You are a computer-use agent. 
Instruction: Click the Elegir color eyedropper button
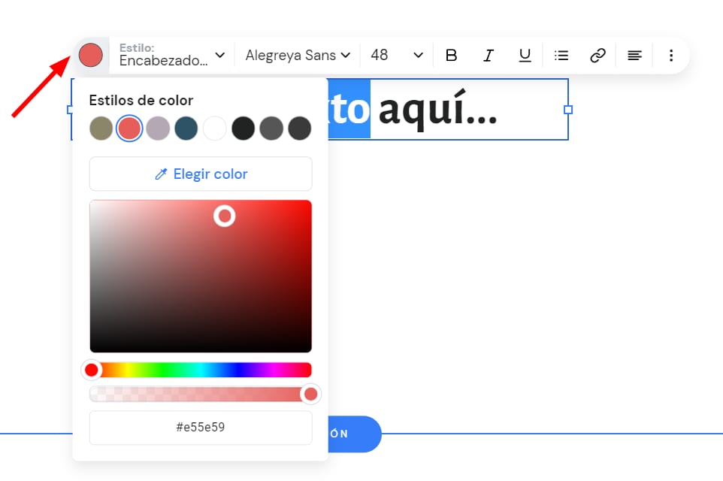tap(201, 174)
